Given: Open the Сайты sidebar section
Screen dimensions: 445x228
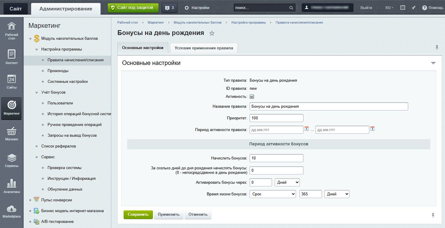Looking at the screenshot, I should [12, 82].
